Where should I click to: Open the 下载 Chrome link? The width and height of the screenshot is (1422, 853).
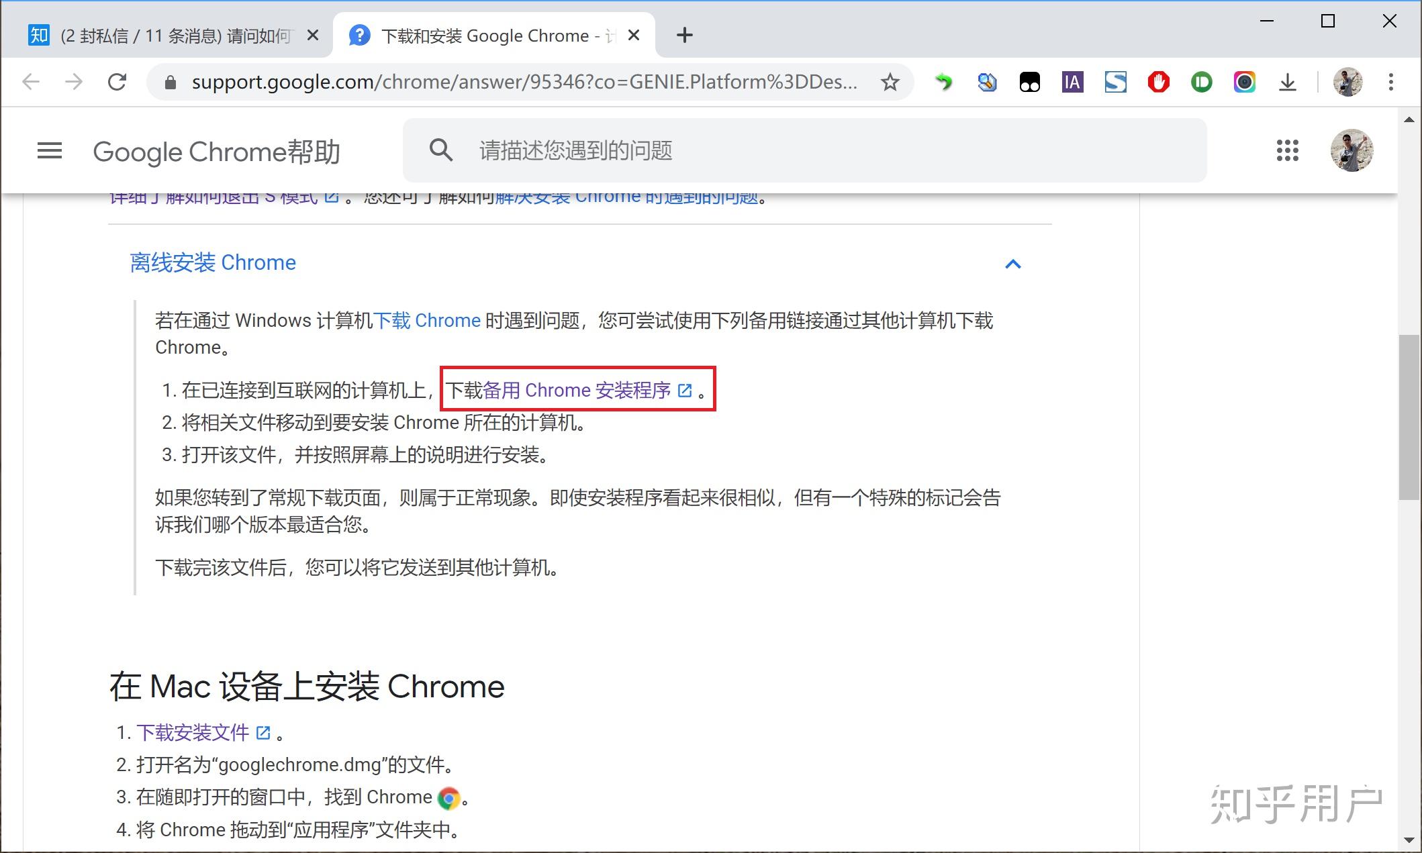[x=427, y=320]
